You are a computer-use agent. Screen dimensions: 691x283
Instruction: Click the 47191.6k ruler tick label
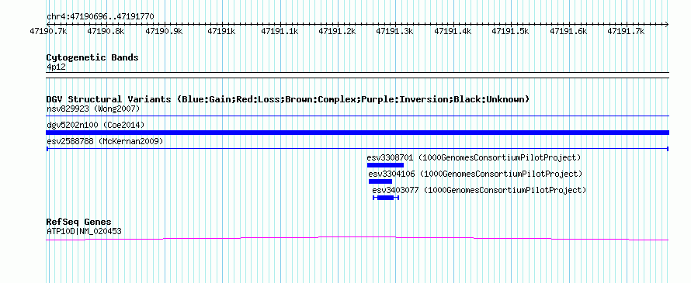(x=569, y=31)
